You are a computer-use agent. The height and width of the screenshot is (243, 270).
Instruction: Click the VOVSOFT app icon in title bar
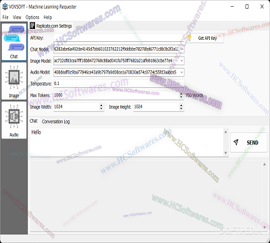click(5, 7)
